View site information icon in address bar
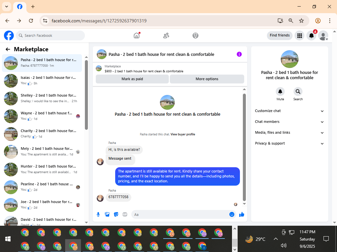 (45, 21)
